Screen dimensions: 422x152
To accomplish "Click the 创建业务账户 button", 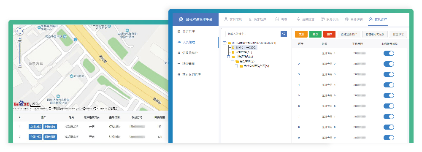I will coord(349,34).
